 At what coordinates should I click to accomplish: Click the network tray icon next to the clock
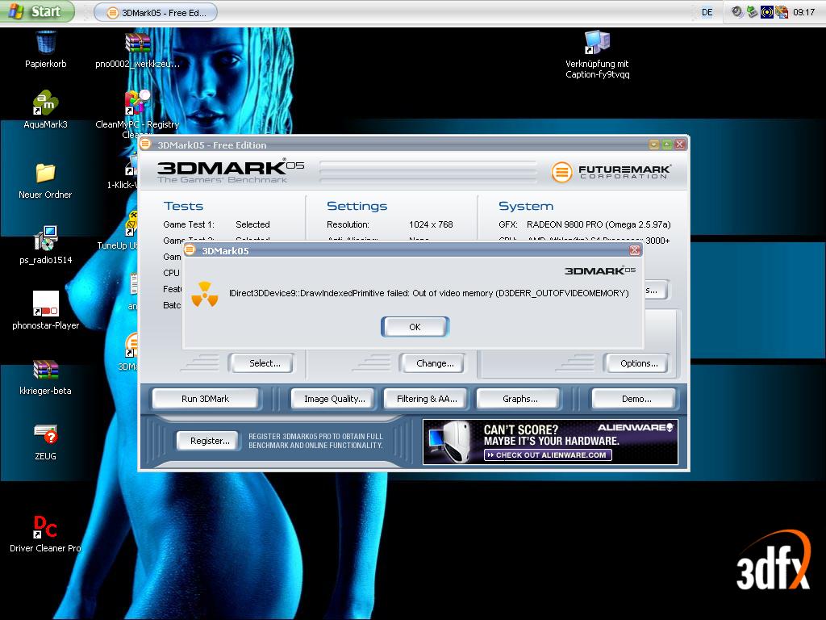[782, 11]
